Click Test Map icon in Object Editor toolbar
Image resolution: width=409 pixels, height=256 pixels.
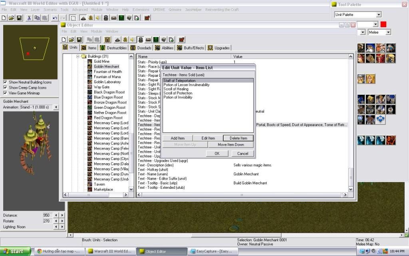point(182,40)
